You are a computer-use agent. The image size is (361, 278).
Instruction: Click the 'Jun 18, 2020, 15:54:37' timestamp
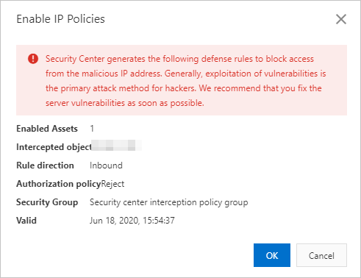coord(132,221)
